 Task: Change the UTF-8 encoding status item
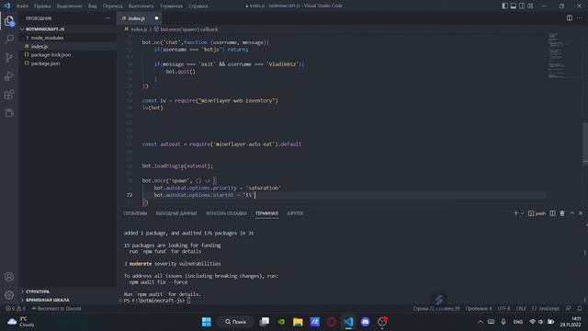pos(503,309)
